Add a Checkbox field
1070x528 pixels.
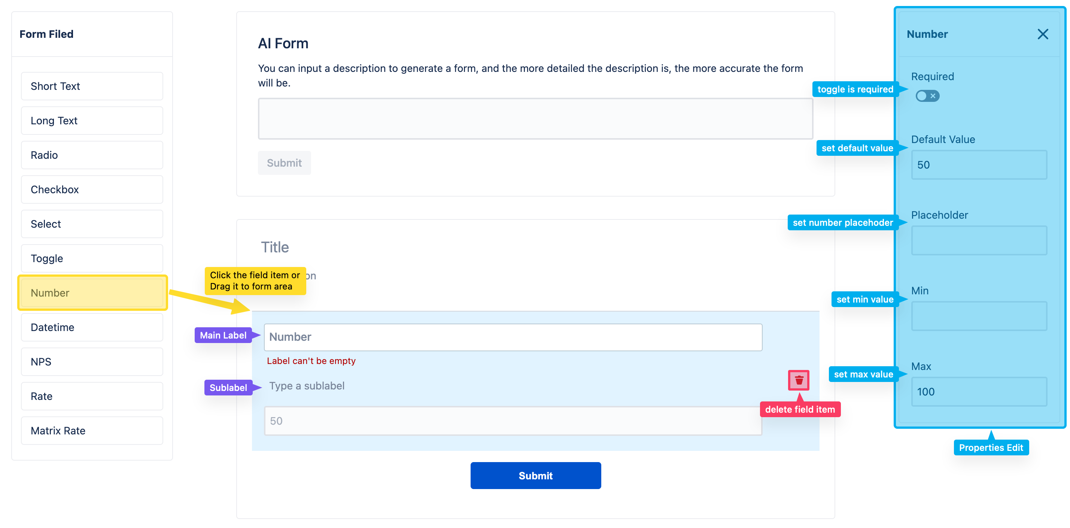pos(92,189)
